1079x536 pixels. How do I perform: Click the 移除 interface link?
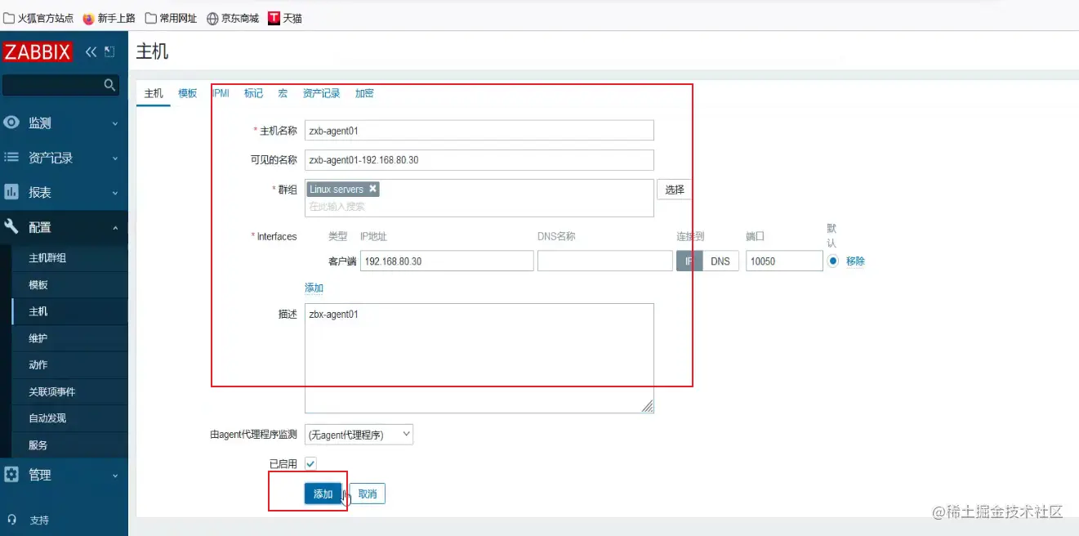pyautogui.click(x=855, y=261)
